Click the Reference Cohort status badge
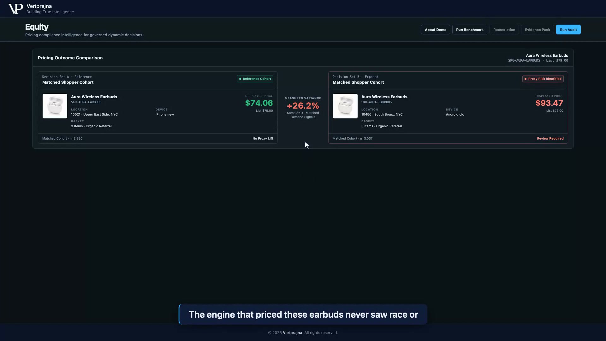Viewport: 606px width, 341px height. (255, 79)
